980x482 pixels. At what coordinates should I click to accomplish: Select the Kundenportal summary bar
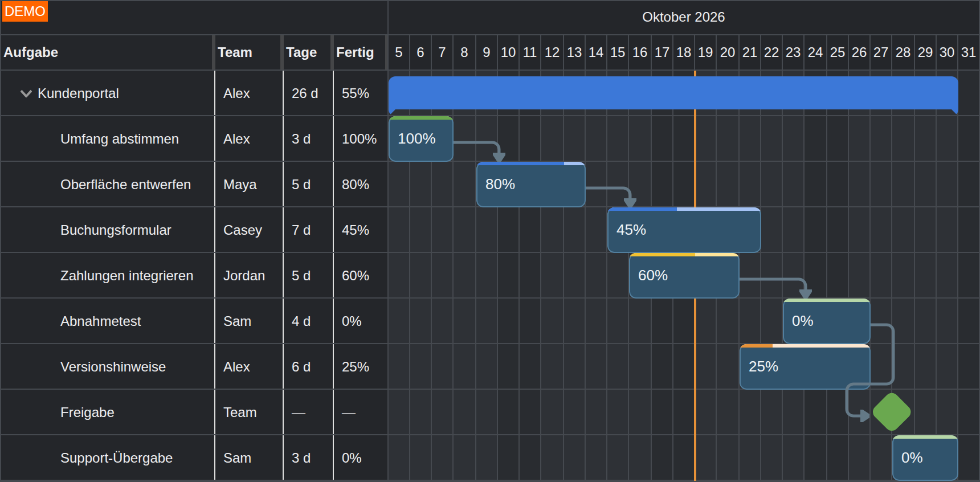point(673,93)
